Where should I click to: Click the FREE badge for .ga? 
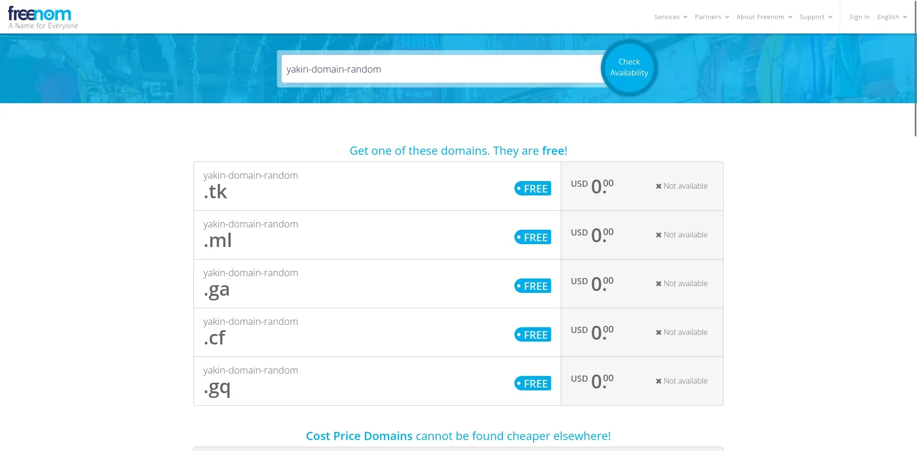(533, 286)
